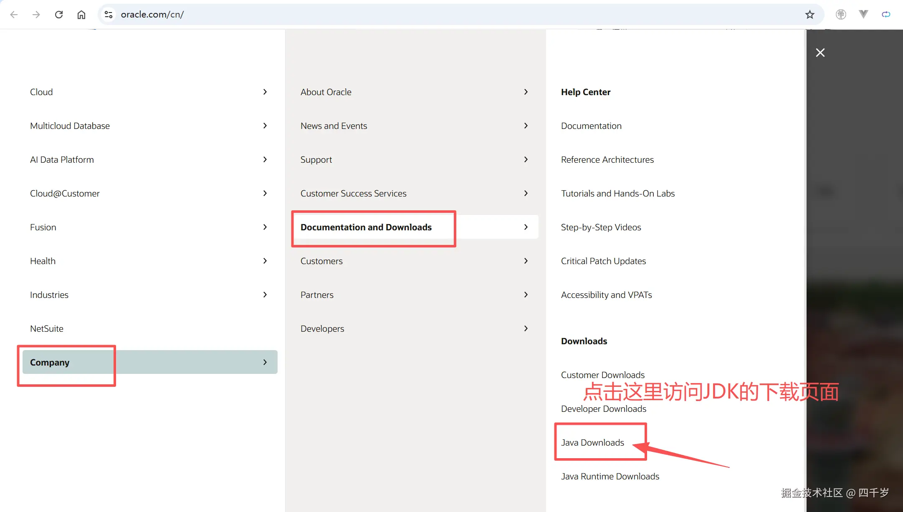Click the browser back navigation arrow
Screen dimensions: 903x512
coord(14,14)
